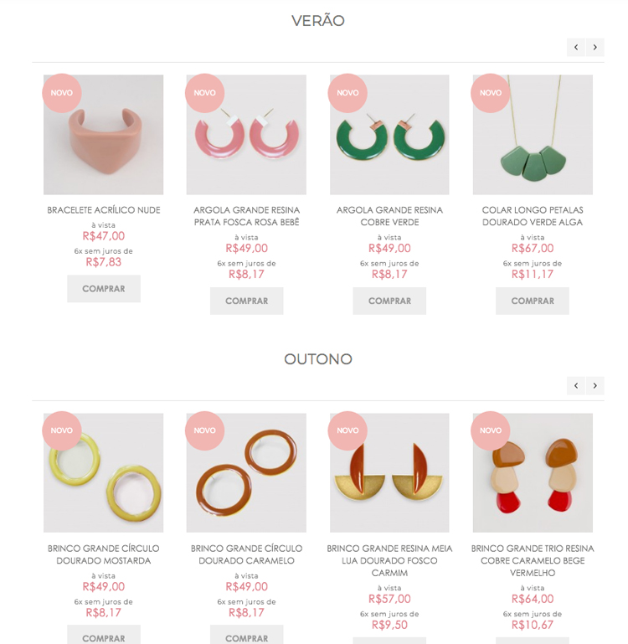
Task: Open Bracelete Acrílico Nude product title
Action: pos(104,210)
